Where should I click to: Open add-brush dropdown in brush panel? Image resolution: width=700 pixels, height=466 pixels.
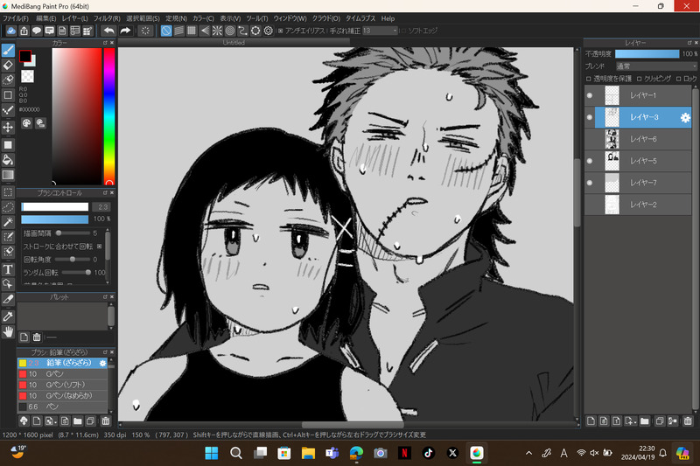coord(51,421)
